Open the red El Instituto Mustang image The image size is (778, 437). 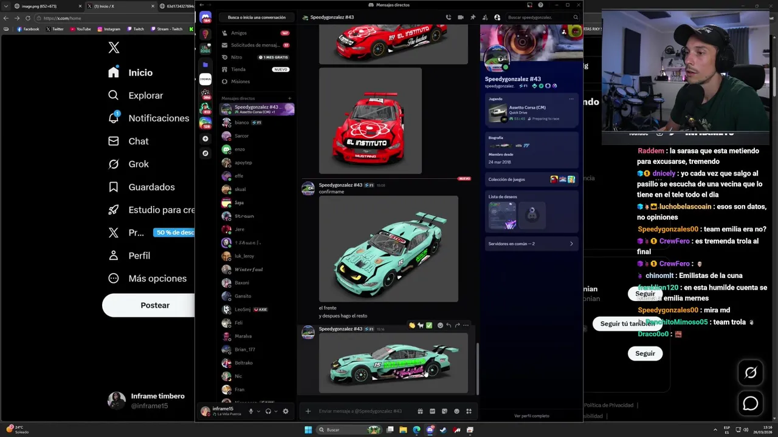tap(370, 120)
